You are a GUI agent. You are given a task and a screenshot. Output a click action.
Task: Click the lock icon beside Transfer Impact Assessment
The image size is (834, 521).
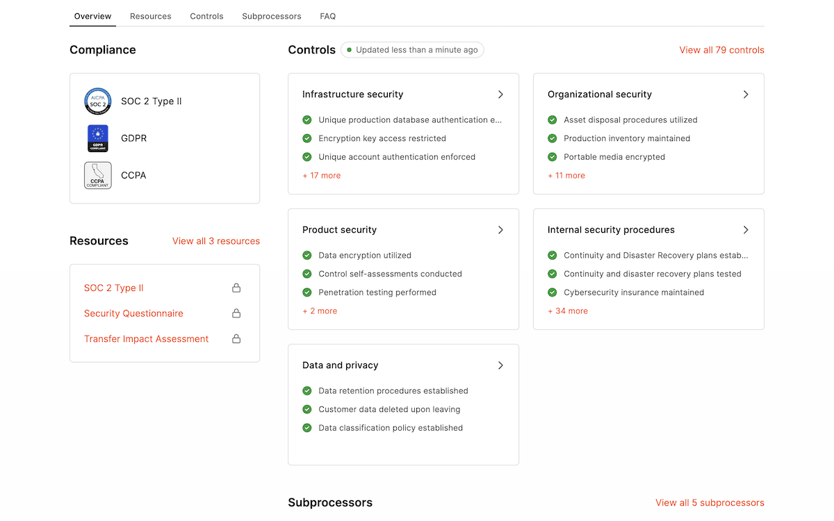236,338
